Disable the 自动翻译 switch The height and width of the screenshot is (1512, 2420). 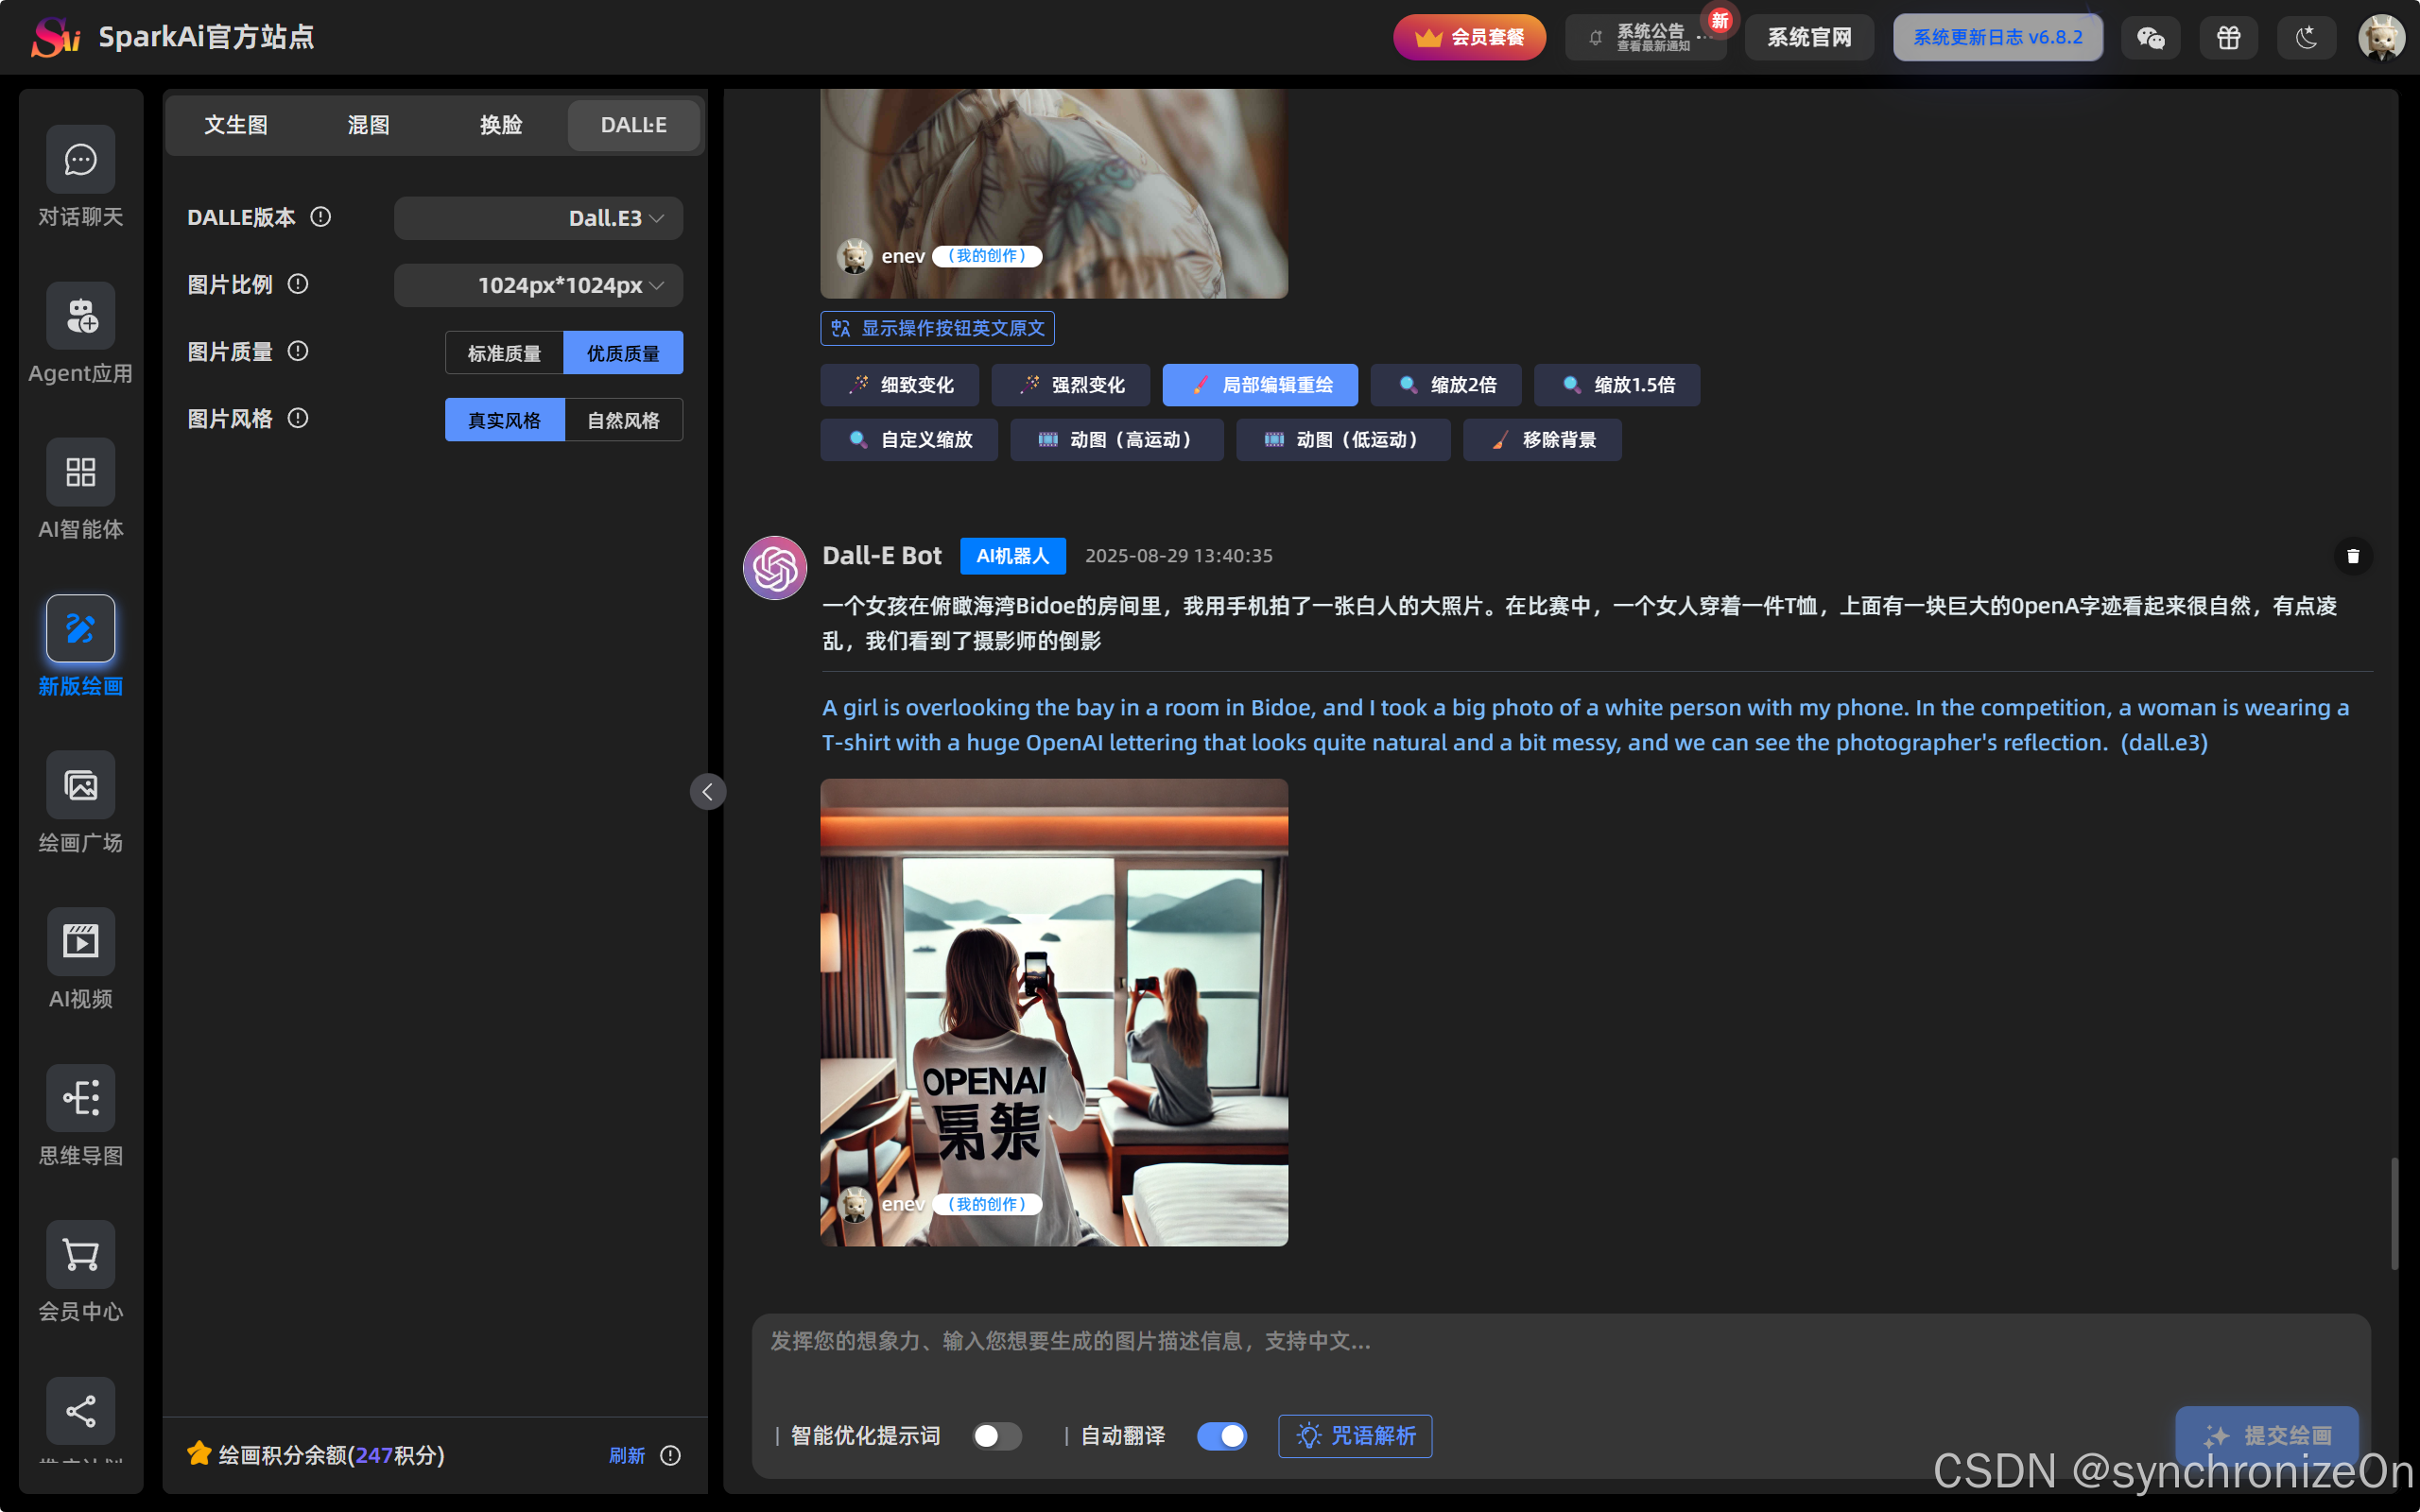click(x=1221, y=1436)
